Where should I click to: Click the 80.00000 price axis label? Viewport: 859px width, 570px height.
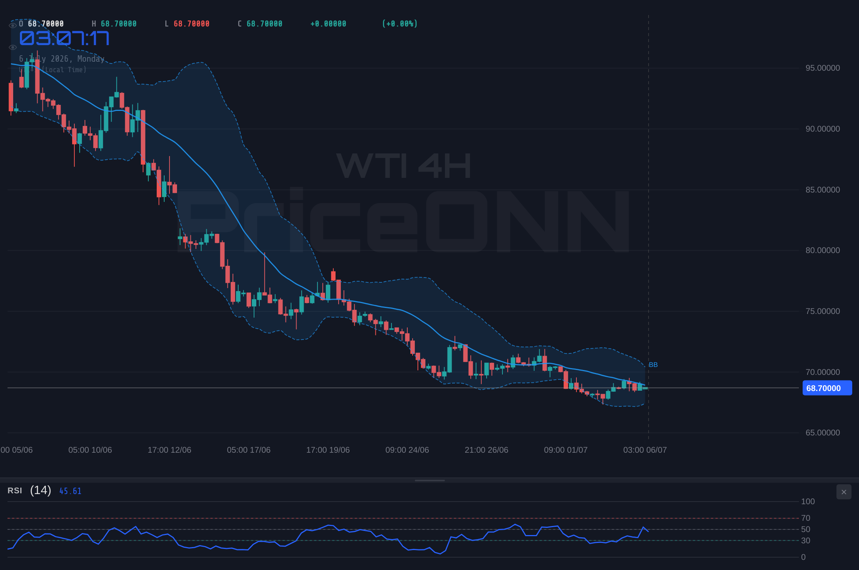pyautogui.click(x=823, y=250)
